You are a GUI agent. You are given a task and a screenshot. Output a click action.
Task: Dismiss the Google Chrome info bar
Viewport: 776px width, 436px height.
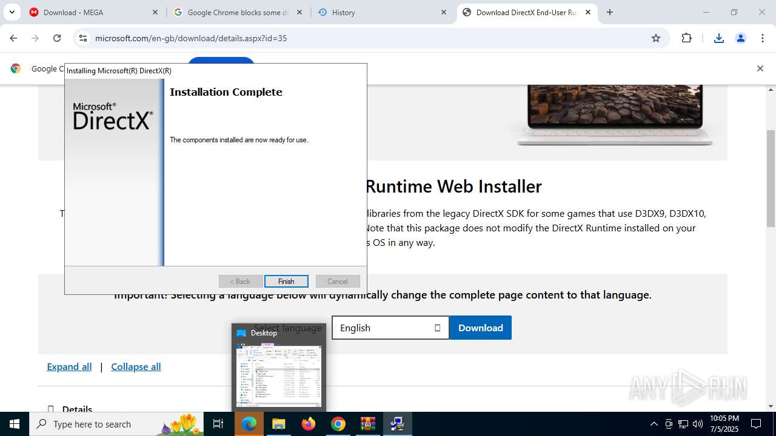[x=760, y=68]
